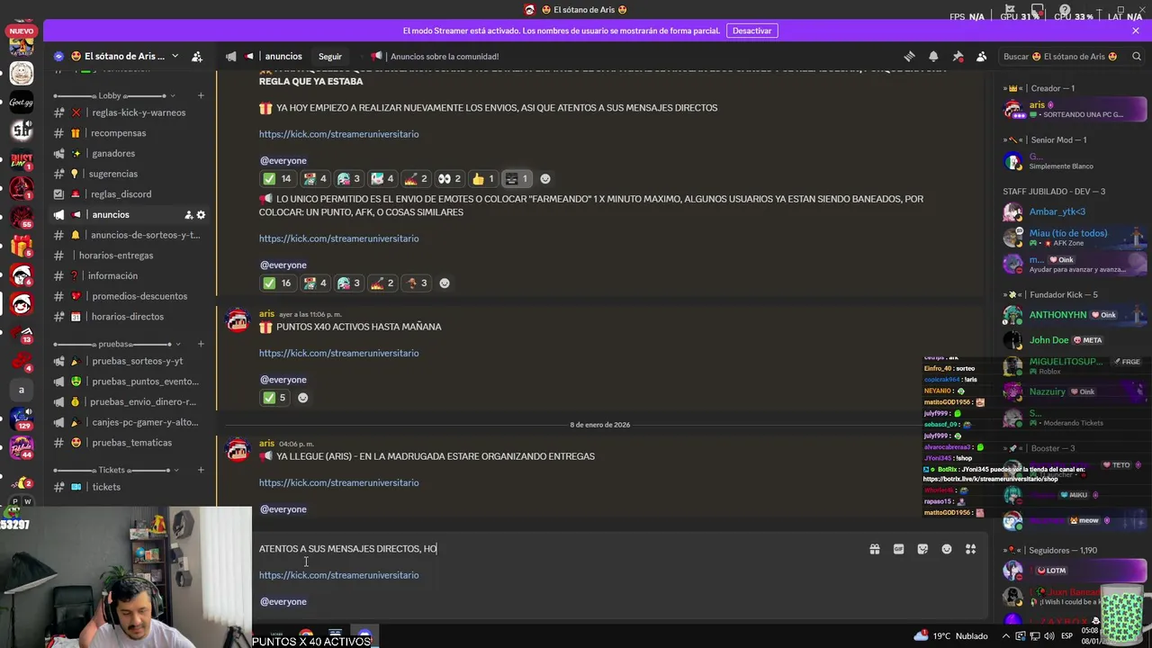This screenshot has width=1152, height=648.
Task: Open the anuncios channel settings gear
Action: (201, 215)
